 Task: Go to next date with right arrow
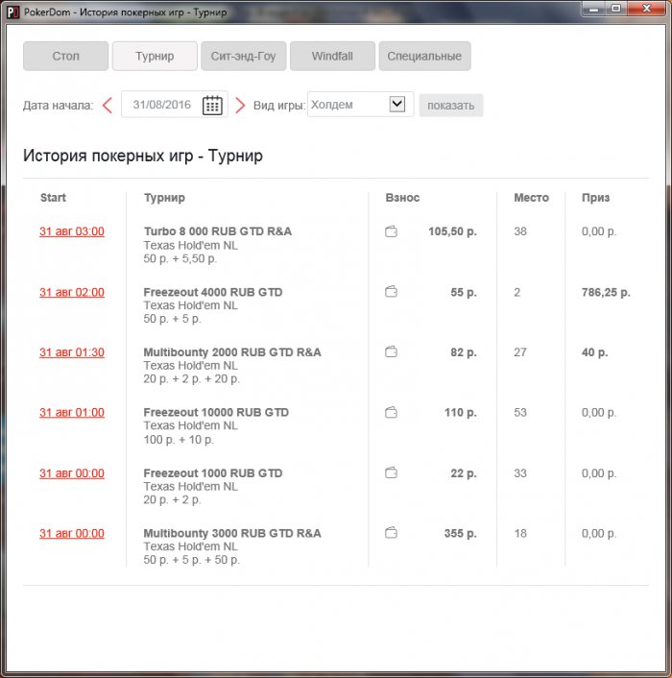tap(240, 105)
